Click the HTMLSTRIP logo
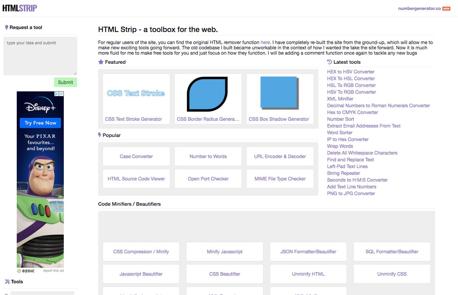This screenshot has height=295, width=458. tap(20, 8)
